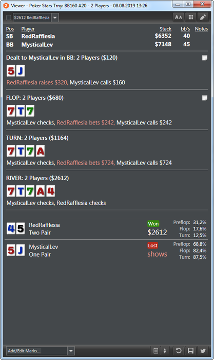Viewport: 214px width, 360px height.
Task: Click the bb's column header
Action: pyautogui.click(x=185, y=29)
